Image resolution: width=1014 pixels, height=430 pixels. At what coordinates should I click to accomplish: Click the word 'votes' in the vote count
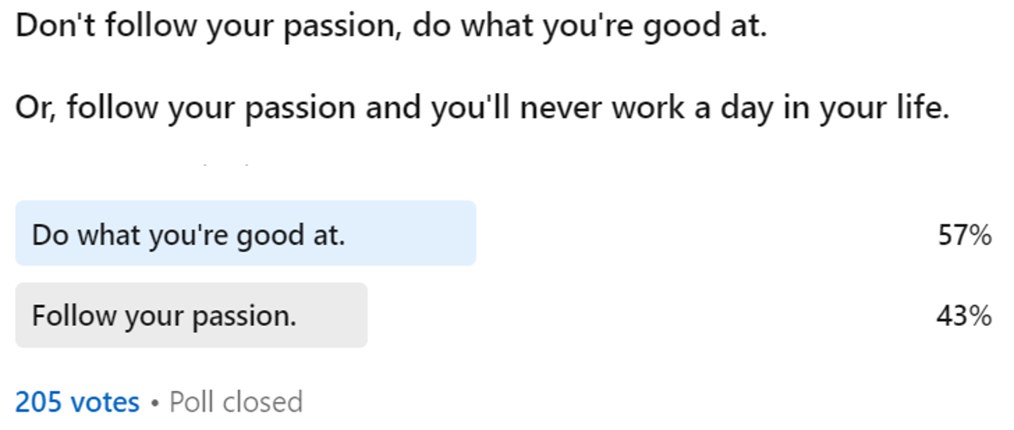(106, 401)
